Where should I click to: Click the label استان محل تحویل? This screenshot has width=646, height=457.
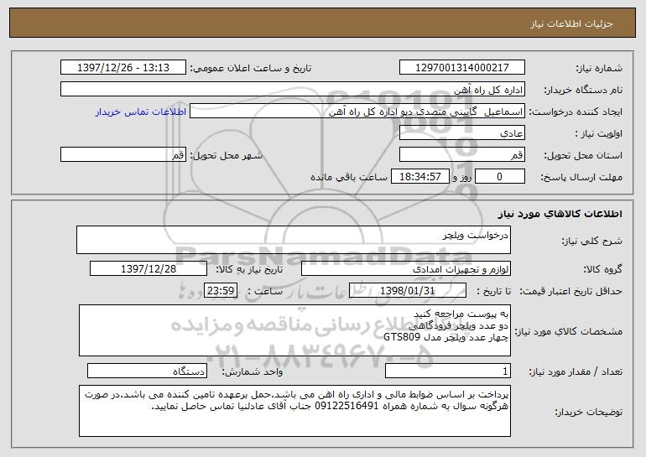tap(583, 155)
